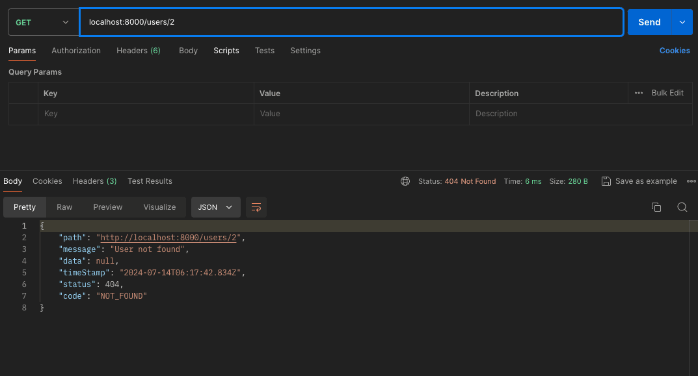Click the Key field in Query Params
Screen dimensions: 698x376
click(x=146, y=114)
